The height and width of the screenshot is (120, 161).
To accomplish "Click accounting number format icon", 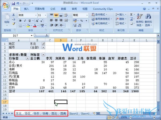I will tap(75, 21).
